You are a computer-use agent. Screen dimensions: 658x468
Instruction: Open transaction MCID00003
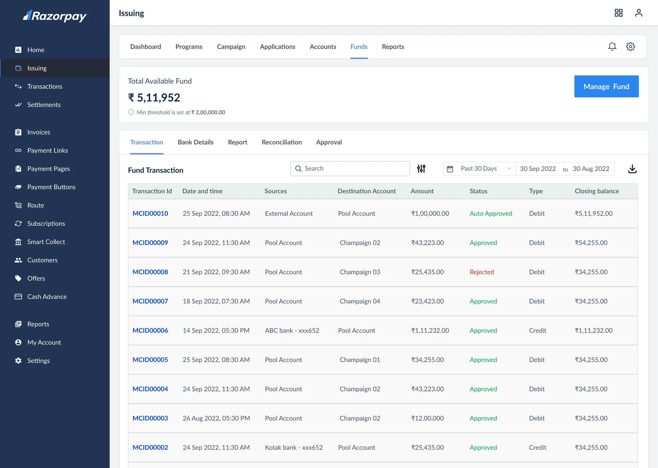point(150,418)
